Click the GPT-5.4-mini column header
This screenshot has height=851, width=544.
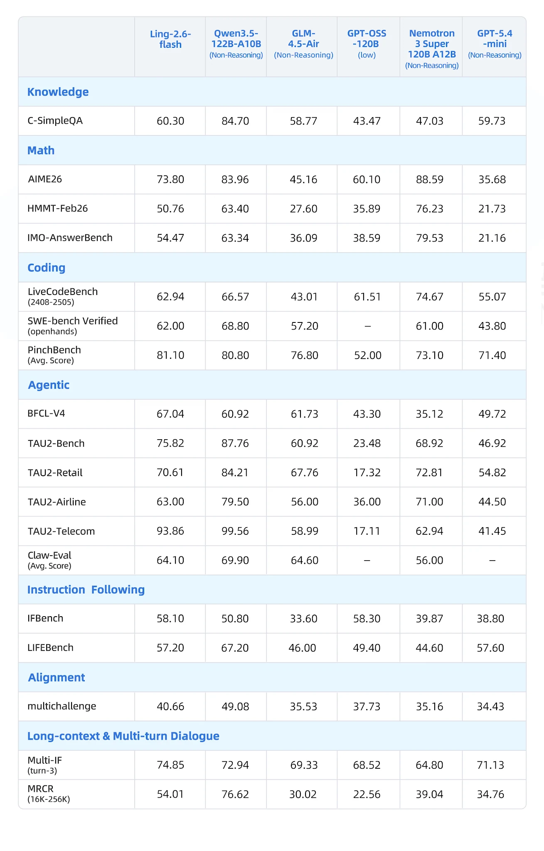tap(495, 44)
